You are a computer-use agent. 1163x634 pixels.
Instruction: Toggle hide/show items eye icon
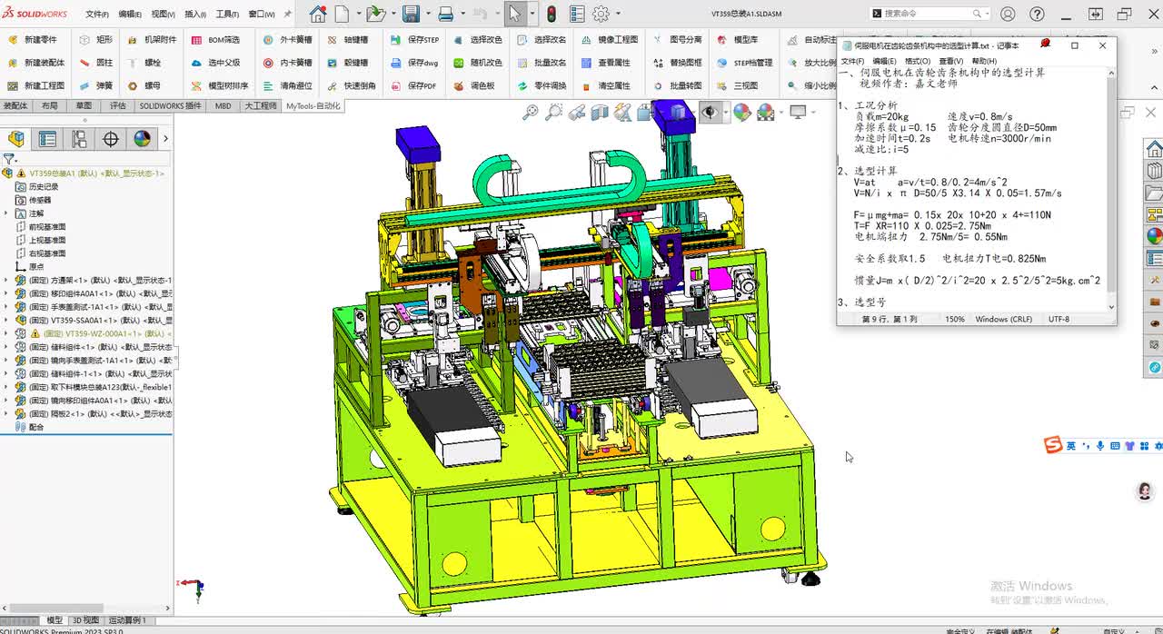[709, 112]
